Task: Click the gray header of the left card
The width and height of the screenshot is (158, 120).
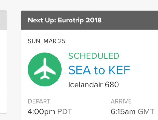Action: pos(3,20)
